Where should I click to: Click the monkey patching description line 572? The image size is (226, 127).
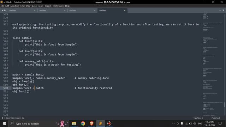click(x=106, y=26)
